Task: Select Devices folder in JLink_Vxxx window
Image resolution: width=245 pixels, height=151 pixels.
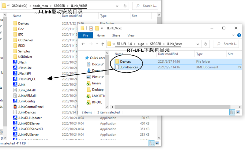Action: point(178,61)
